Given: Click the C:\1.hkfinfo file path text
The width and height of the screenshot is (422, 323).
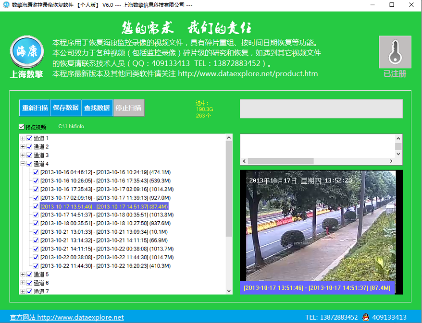Looking at the screenshot, I should point(71,126).
